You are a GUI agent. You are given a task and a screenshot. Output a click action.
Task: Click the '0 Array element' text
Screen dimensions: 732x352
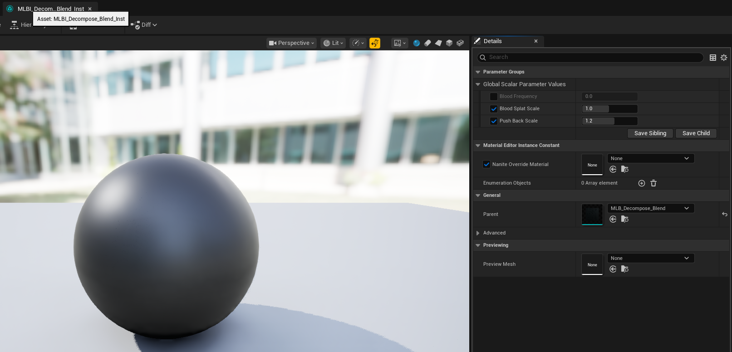[x=599, y=183]
